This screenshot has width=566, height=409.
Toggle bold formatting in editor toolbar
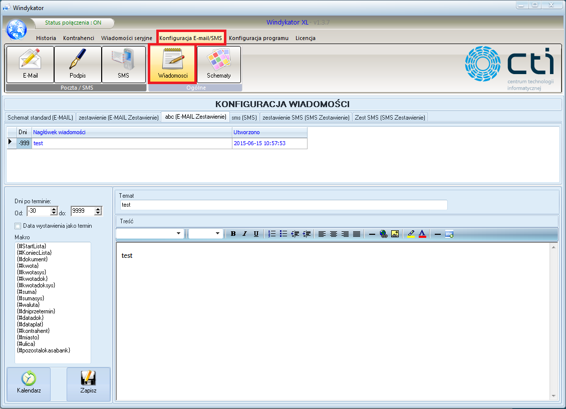click(x=233, y=234)
